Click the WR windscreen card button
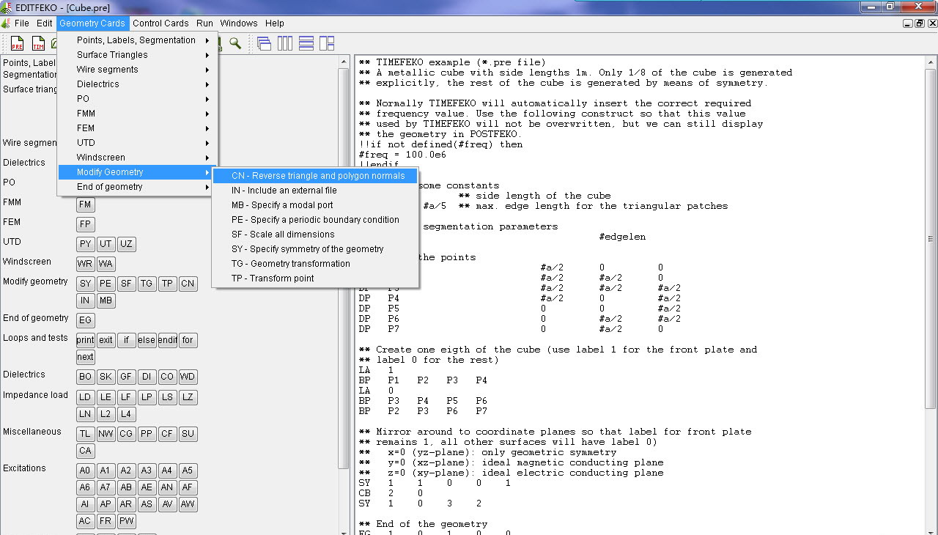The image size is (938, 535). (x=86, y=264)
